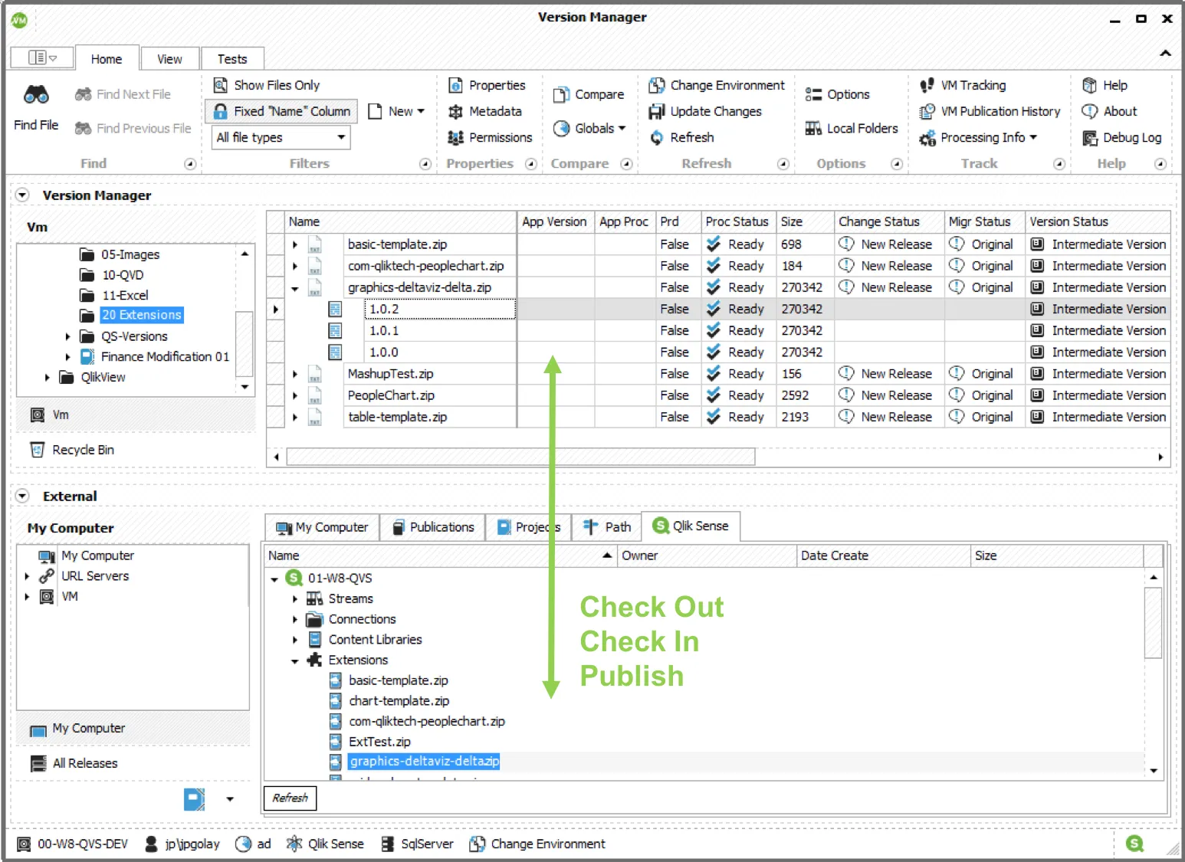Click the 00-W8-QVS-DEV status bar entry

(x=73, y=844)
